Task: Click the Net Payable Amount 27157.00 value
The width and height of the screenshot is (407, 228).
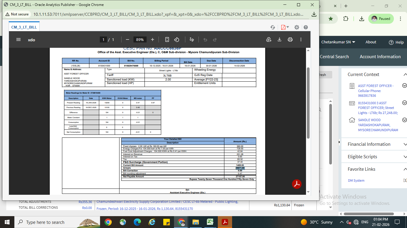Action: (240, 177)
